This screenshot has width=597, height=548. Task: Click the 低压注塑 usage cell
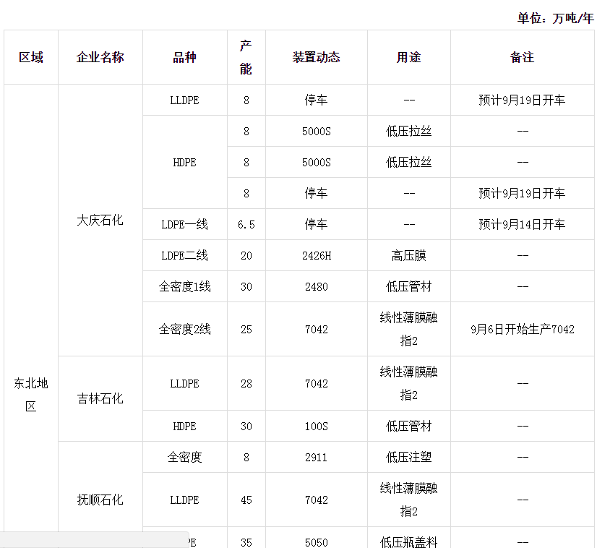click(408, 457)
